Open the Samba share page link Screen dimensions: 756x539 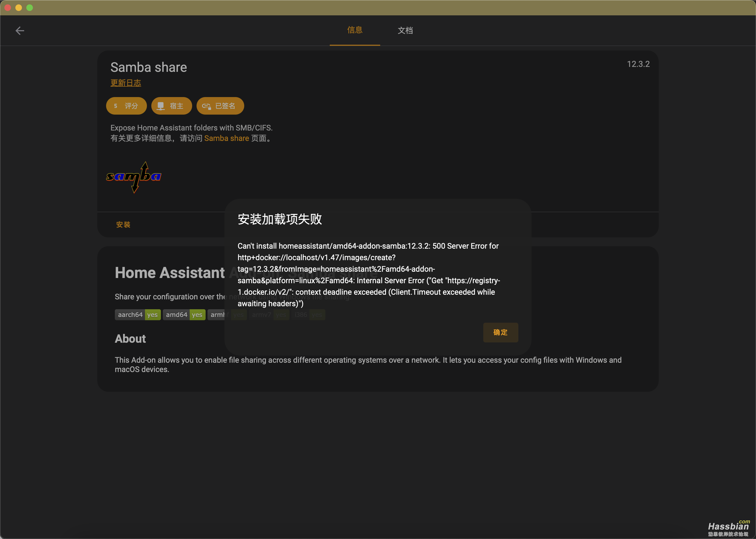[227, 138]
